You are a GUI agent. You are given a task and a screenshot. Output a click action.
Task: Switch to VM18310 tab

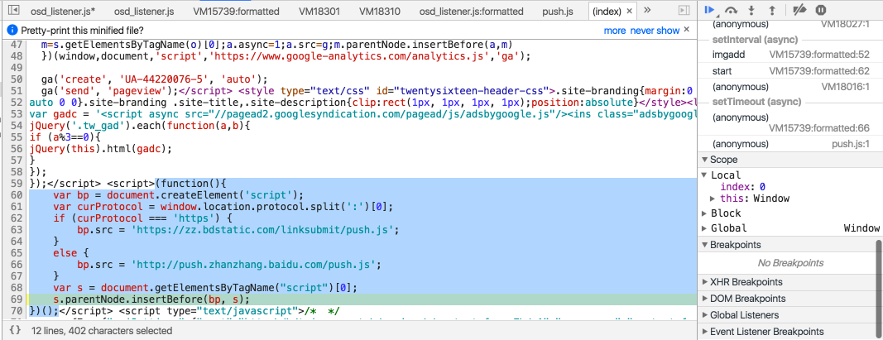tap(380, 11)
